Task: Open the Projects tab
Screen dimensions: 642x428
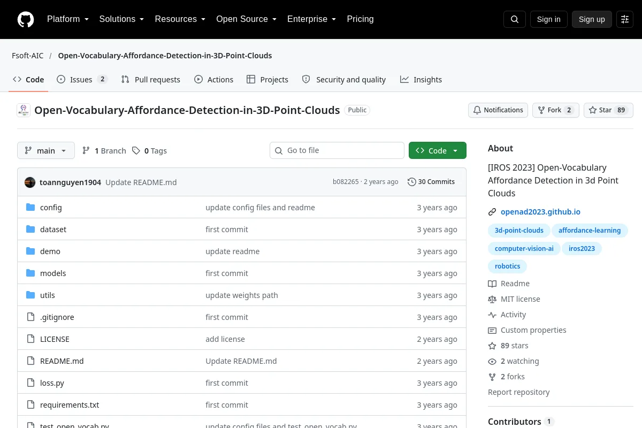Action: pyautogui.click(x=267, y=80)
